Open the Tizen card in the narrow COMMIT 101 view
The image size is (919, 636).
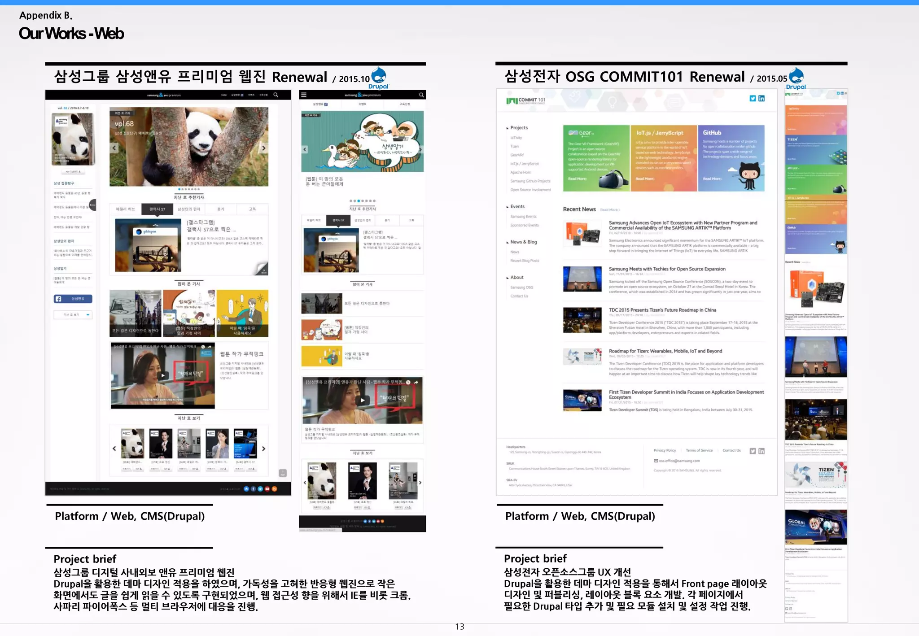tap(816, 150)
